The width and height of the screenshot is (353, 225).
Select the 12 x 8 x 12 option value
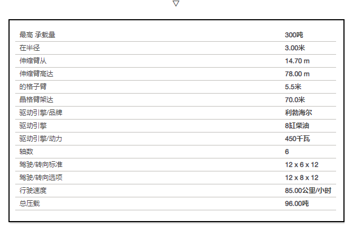pyautogui.click(x=302, y=178)
